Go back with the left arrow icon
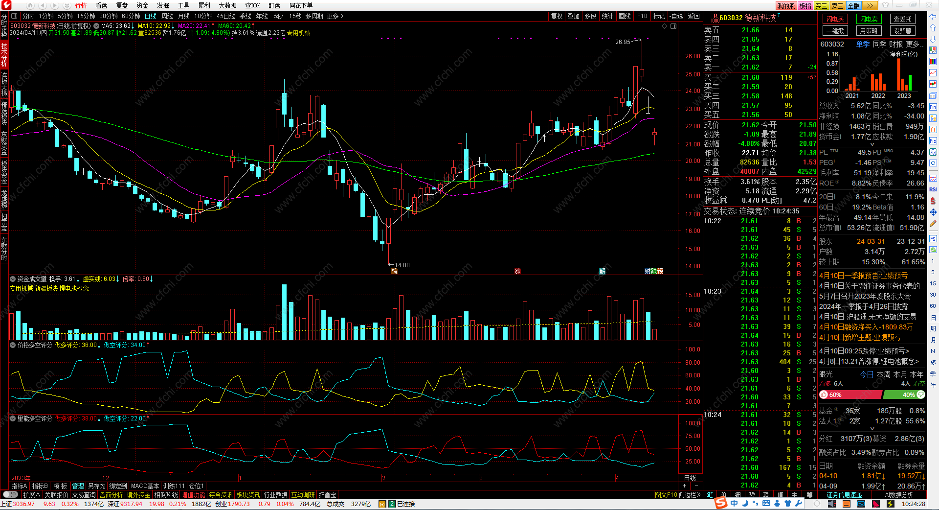The width and height of the screenshot is (939, 510). 43,5
